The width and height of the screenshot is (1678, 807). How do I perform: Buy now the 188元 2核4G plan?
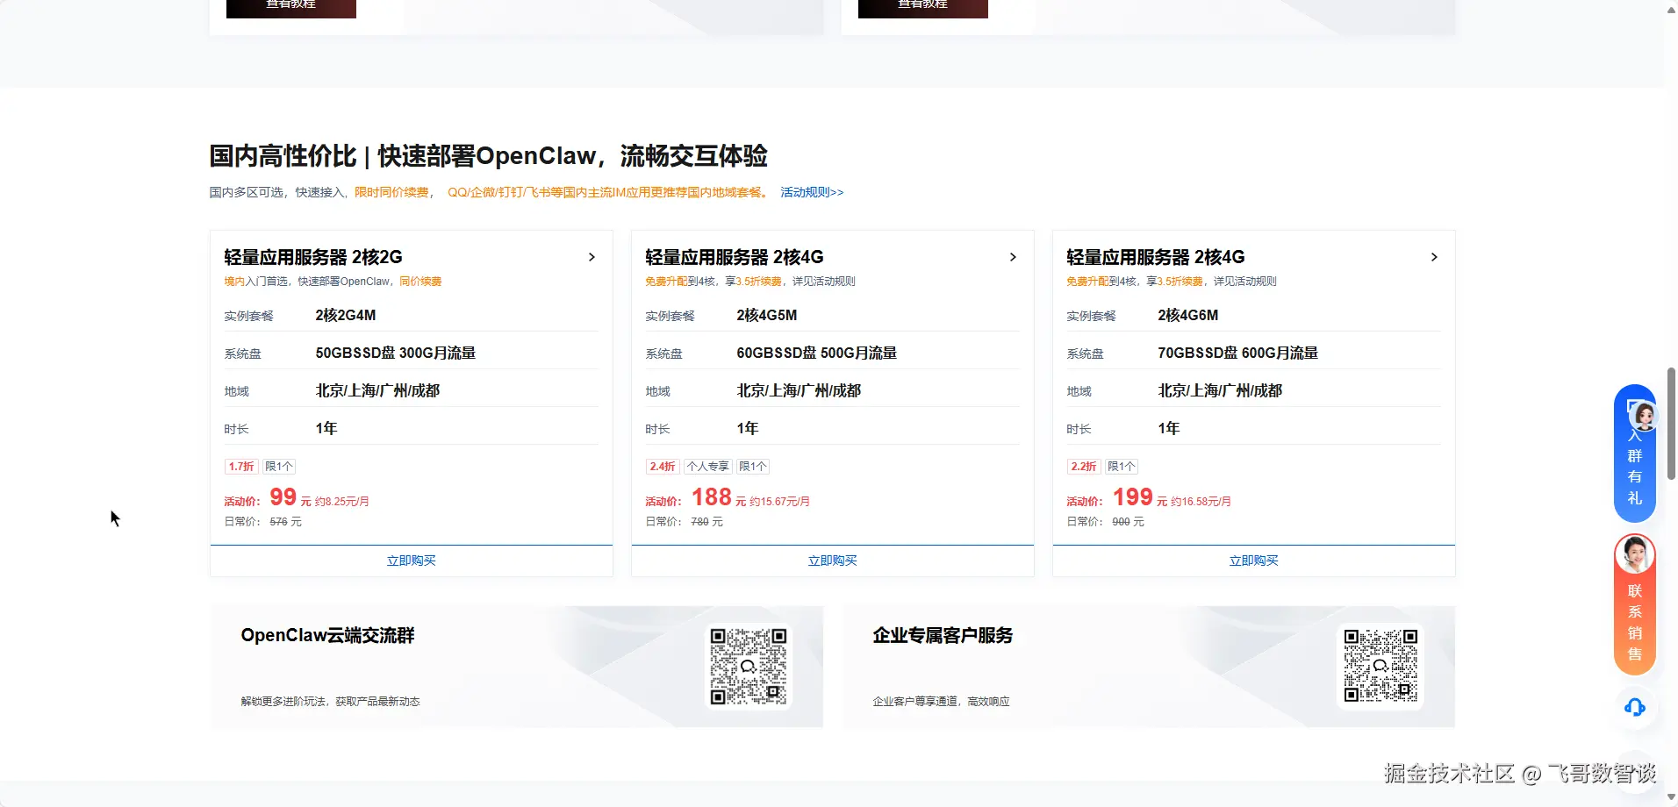click(833, 561)
